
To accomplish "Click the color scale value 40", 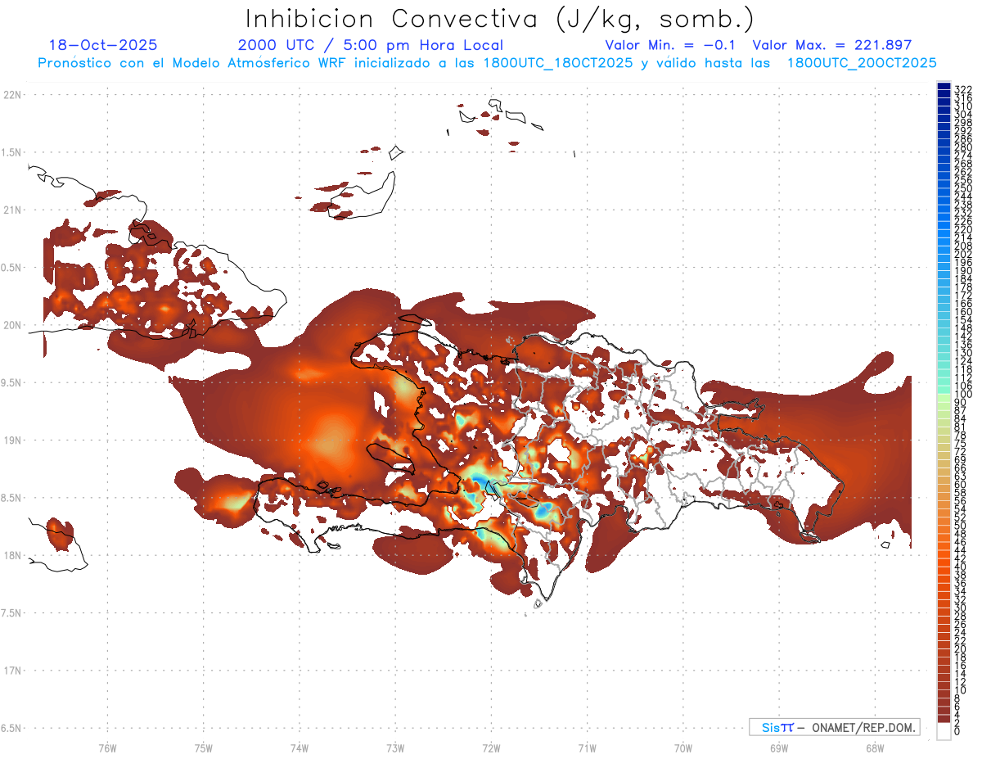I will coord(961,567).
